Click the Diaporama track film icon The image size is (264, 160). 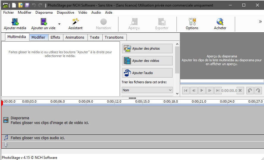pos(6,120)
